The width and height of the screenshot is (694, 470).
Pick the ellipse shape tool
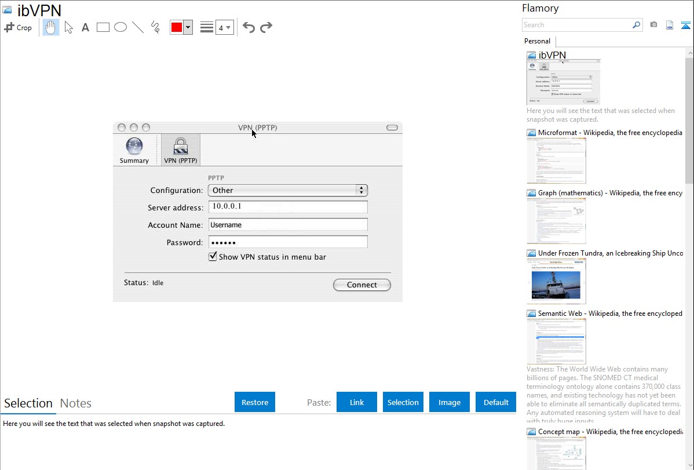coord(120,27)
